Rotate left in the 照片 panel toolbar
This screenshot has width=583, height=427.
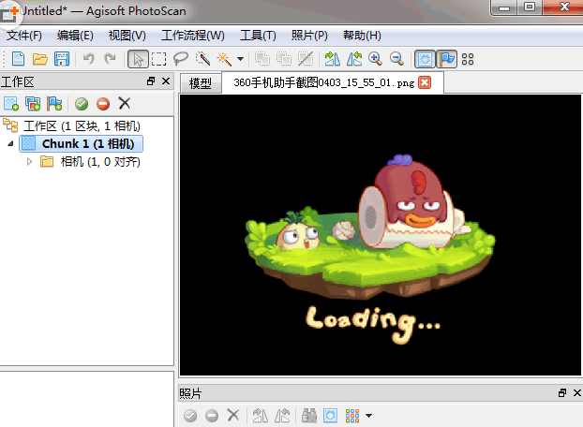pos(261,416)
